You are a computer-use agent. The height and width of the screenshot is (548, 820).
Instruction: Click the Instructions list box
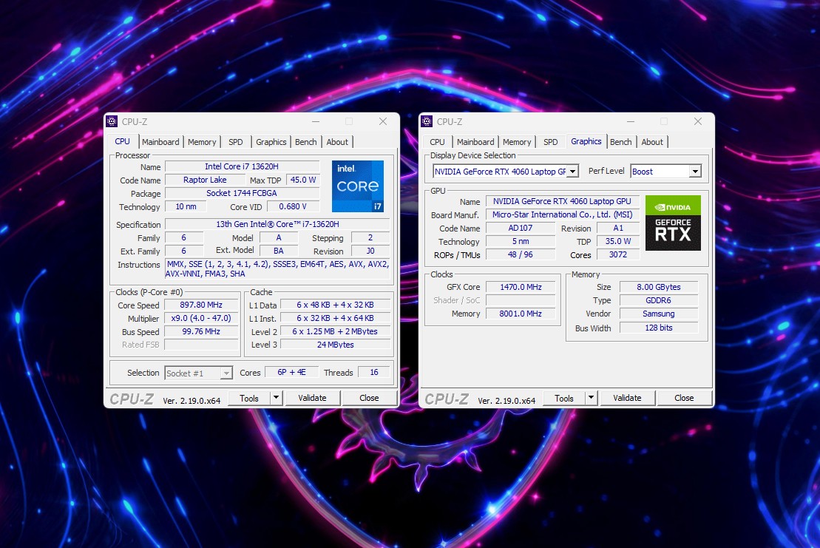[x=278, y=268]
